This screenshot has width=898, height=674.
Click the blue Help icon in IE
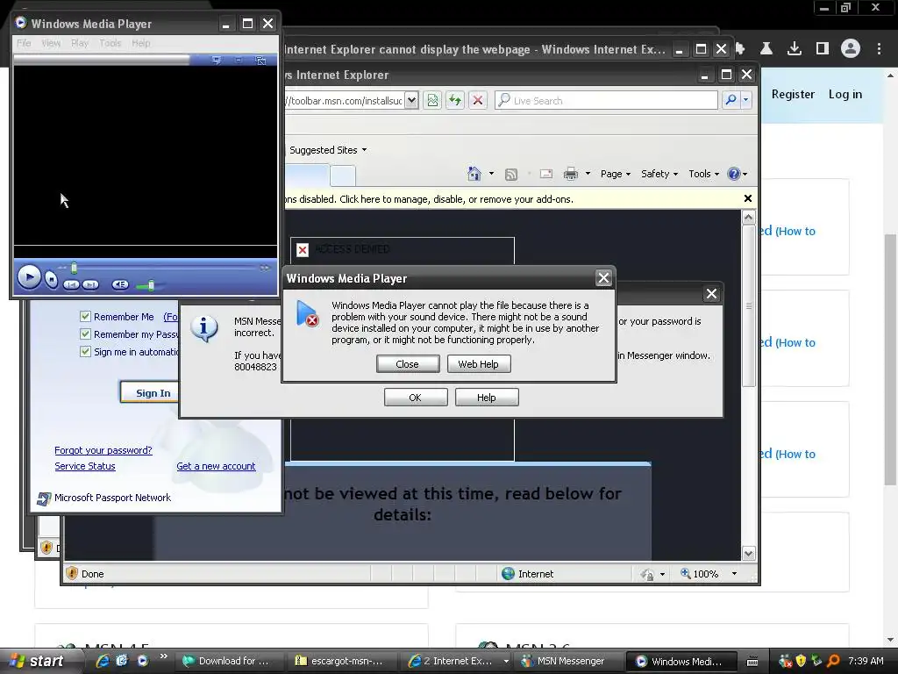click(734, 174)
